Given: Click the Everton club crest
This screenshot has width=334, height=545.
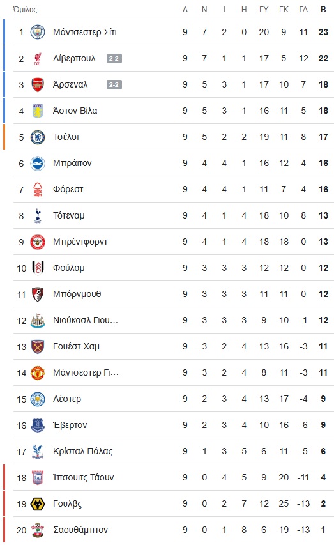Looking at the screenshot, I should click(38, 425).
